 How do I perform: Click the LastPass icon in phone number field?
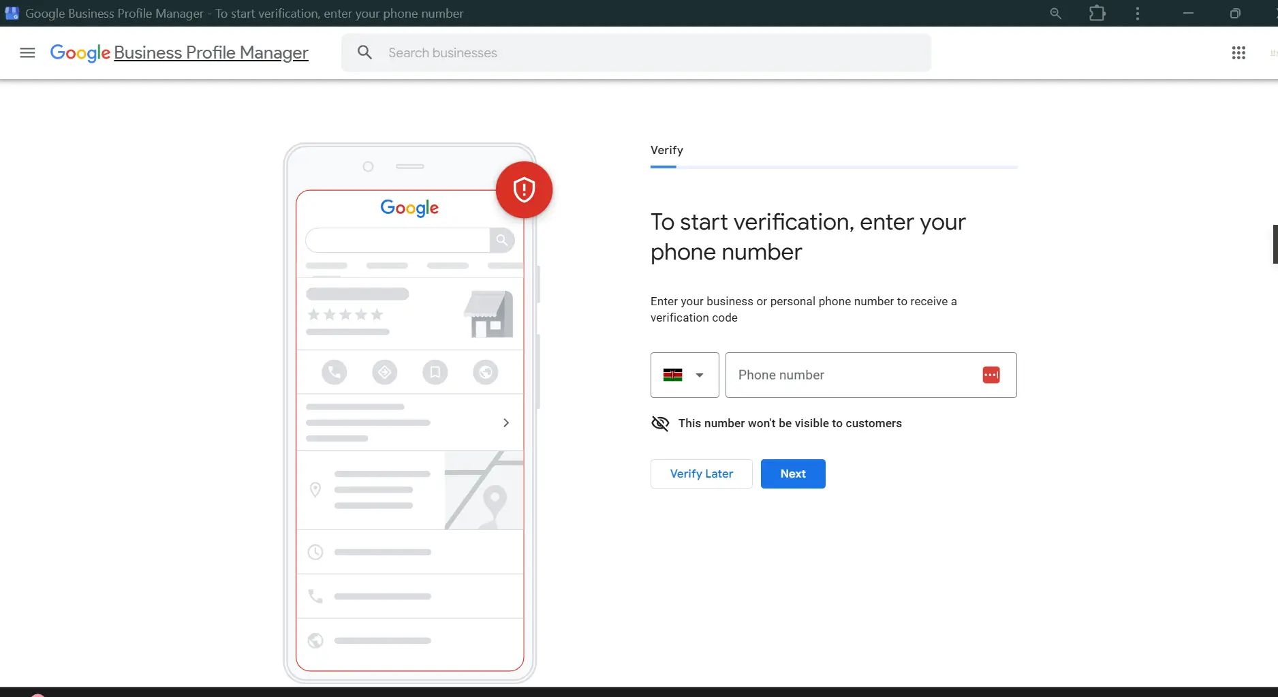991,375
